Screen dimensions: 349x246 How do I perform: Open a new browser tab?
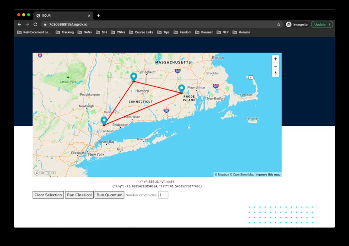click(99, 16)
